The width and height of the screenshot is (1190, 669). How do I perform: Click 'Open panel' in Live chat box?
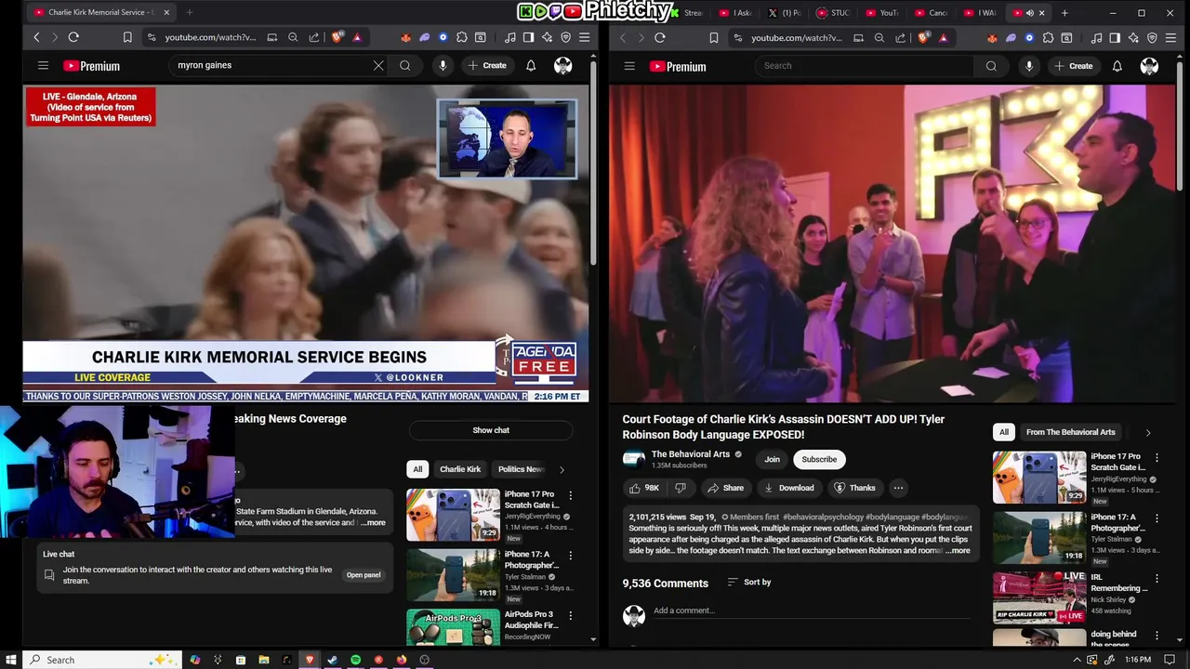pyautogui.click(x=364, y=575)
